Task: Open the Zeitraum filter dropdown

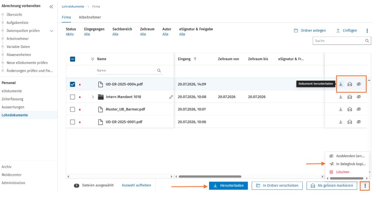Action: (x=147, y=32)
